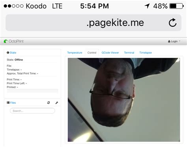Switch to the Temperature tab
This screenshot has width=187, height=147.
click(x=75, y=53)
